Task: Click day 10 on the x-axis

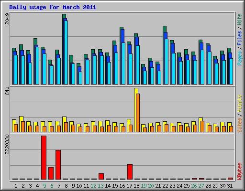Action: point(79,186)
